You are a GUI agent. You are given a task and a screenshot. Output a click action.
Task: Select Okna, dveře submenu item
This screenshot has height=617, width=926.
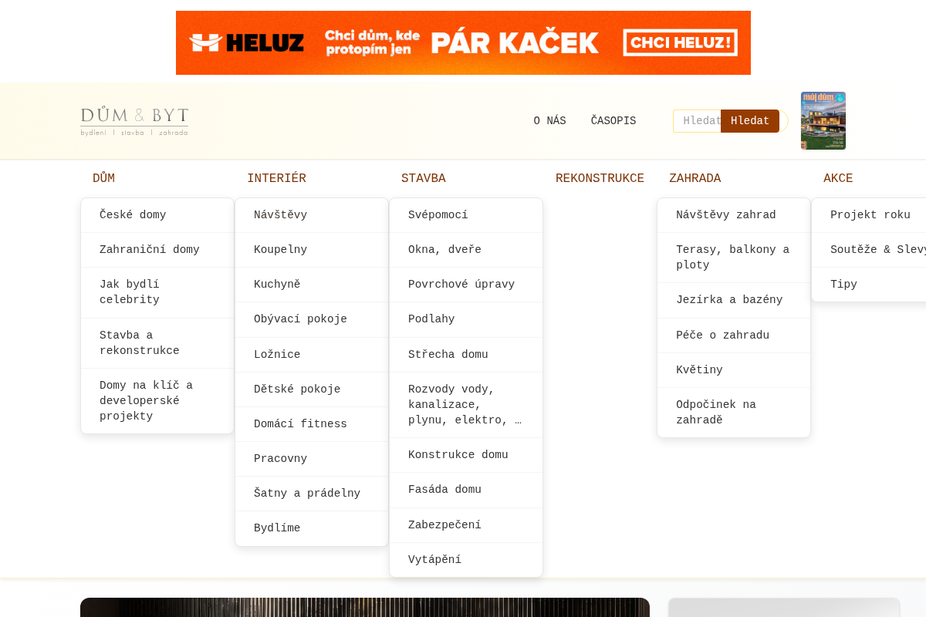pos(466,250)
